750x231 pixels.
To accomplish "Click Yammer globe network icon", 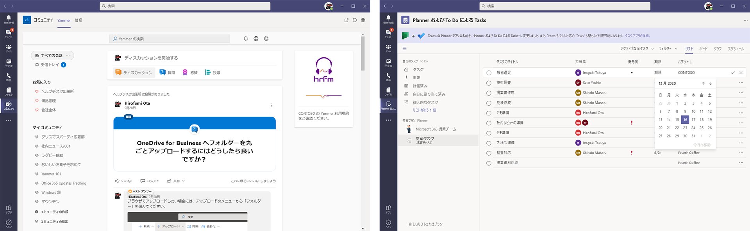I will point(256,39).
